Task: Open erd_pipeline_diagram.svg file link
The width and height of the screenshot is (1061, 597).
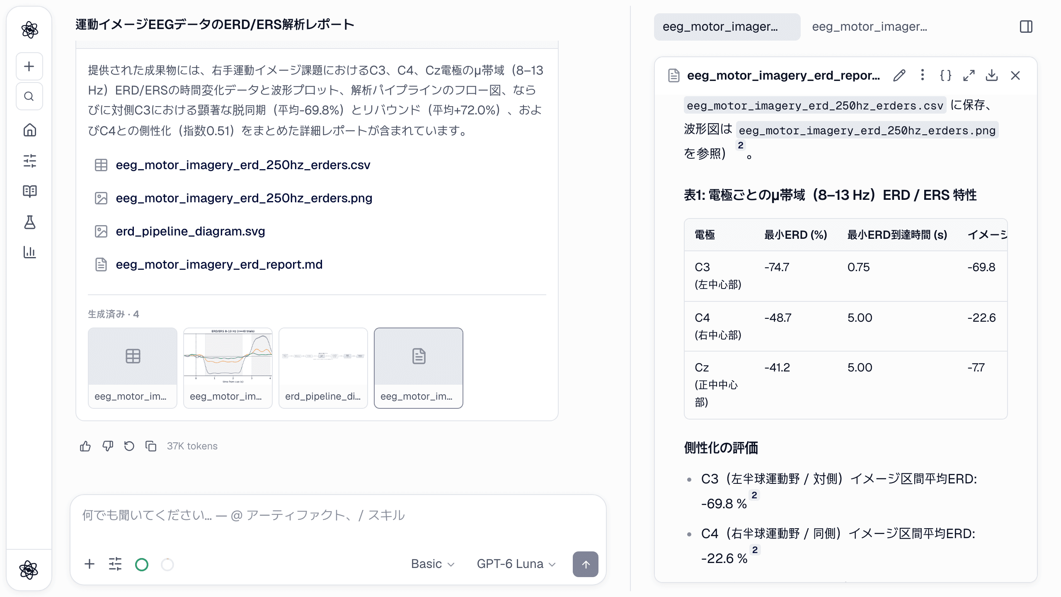Action: point(190,231)
